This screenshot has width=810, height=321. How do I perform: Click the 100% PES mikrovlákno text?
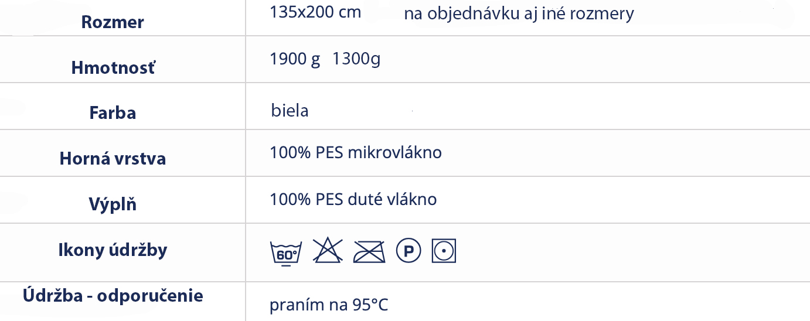point(356,153)
